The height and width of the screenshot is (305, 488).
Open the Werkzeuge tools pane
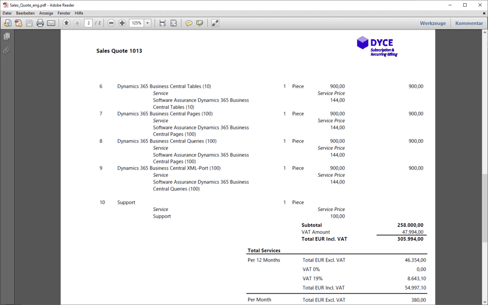(433, 23)
